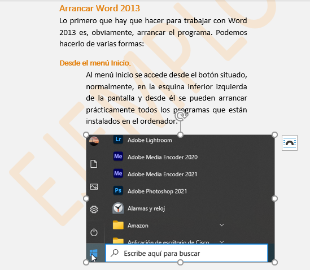
Task: Click the 'Adobe Media Encoder 2021' label
Action: [162, 174]
